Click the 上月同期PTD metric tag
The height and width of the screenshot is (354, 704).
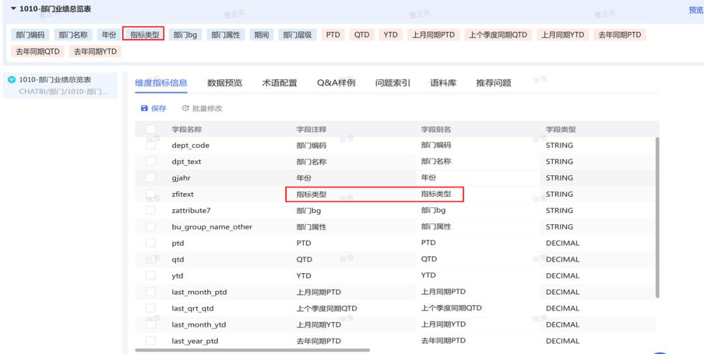tap(433, 35)
